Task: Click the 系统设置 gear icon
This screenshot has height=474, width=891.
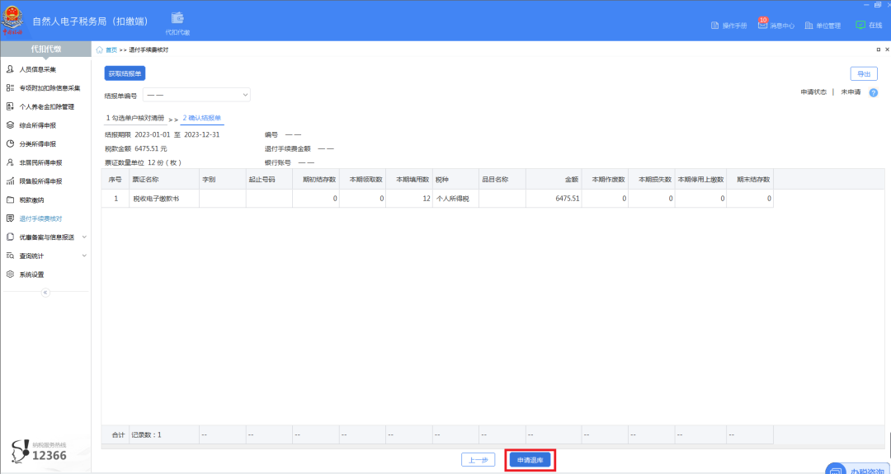Action: pyautogui.click(x=10, y=275)
